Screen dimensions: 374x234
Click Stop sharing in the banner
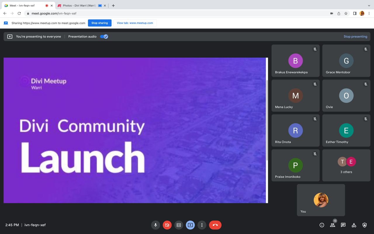[x=100, y=23]
